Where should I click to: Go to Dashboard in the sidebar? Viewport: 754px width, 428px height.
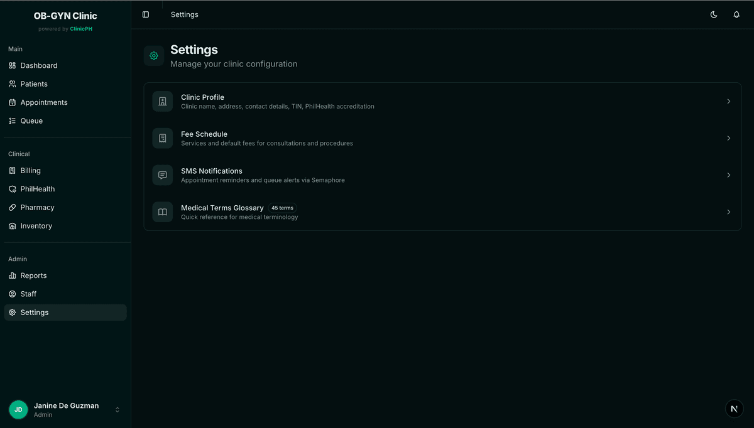39,65
